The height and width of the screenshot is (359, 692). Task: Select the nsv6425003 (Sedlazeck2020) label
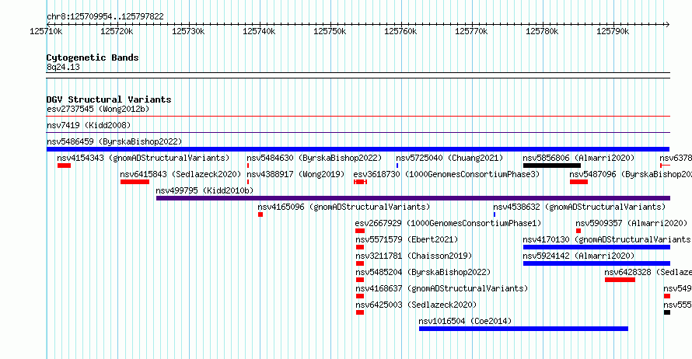[x=416, y=305]
